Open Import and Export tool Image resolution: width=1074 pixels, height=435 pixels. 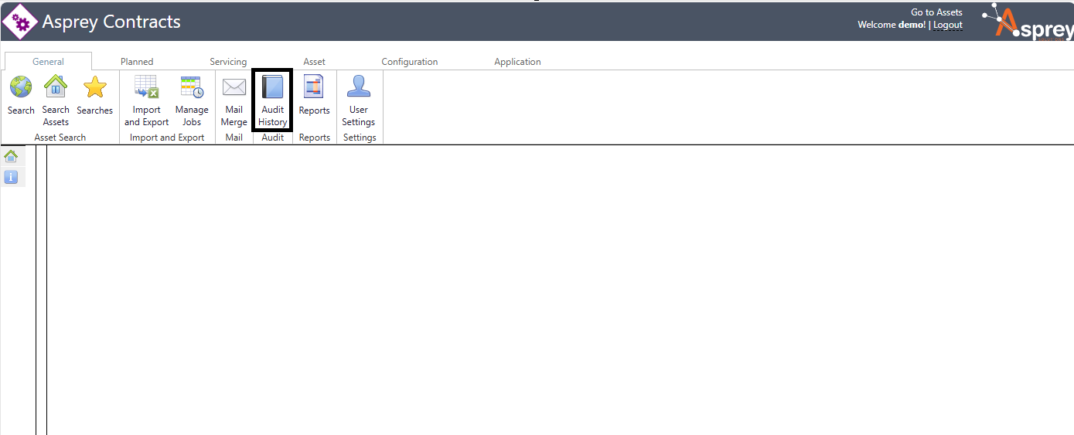click(146, 87)
